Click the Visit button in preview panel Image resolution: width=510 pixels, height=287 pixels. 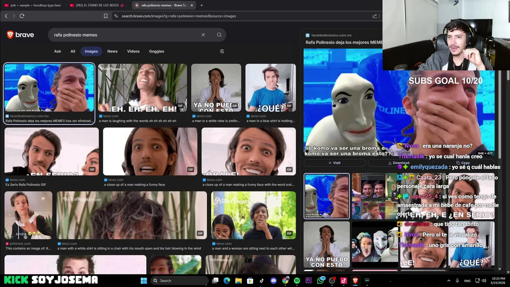(334, 163)
